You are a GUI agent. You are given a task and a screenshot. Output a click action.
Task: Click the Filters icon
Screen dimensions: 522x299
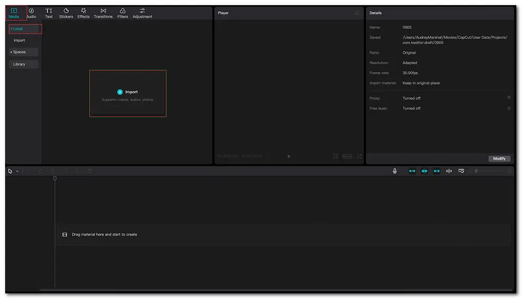tap(122, 13)
